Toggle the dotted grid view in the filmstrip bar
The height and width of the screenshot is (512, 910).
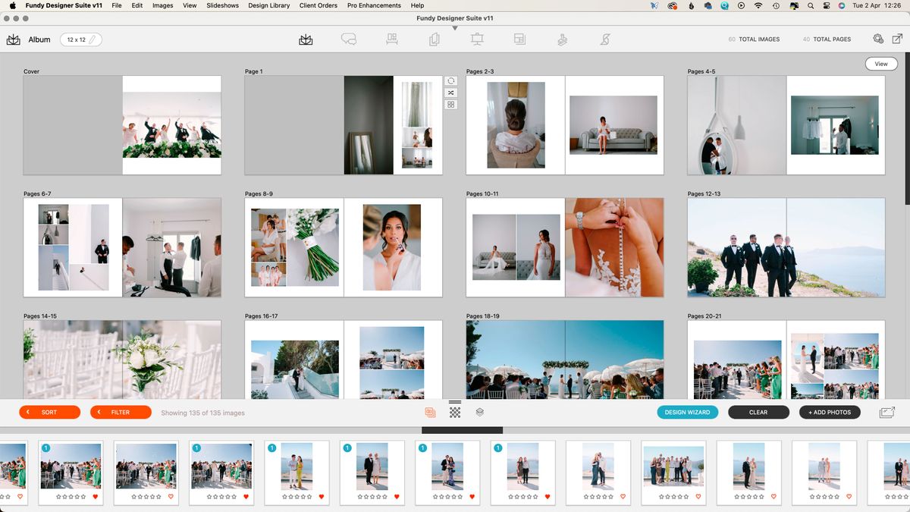455,412
